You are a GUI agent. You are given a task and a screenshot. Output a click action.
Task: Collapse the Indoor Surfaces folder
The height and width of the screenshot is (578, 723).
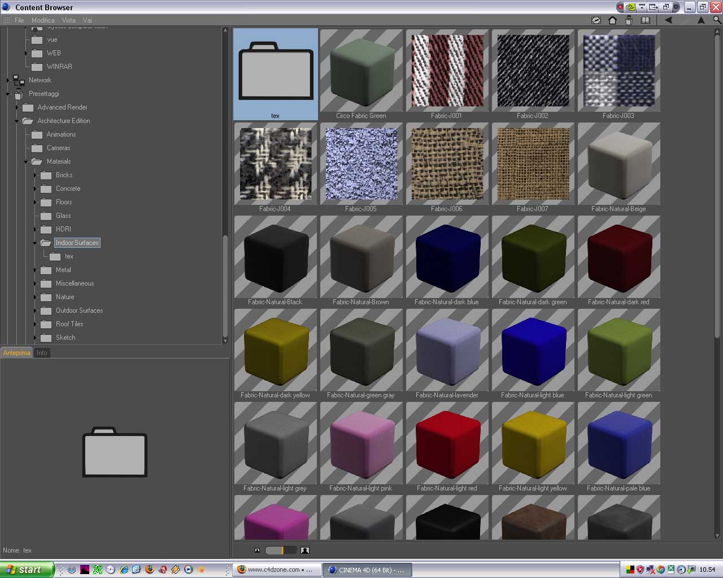(x=35, y=243)
